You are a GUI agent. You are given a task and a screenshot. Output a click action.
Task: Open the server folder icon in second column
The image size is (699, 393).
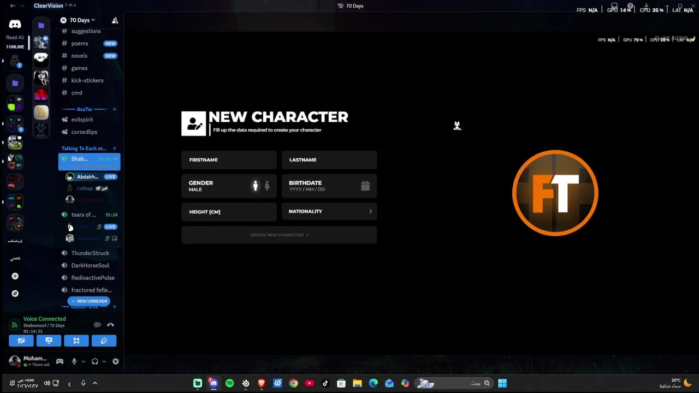[41, 25]
